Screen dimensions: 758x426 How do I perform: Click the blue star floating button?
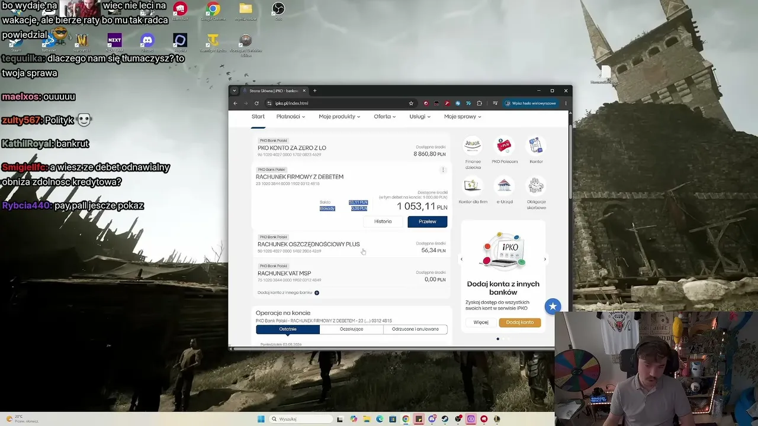(553, 306)
